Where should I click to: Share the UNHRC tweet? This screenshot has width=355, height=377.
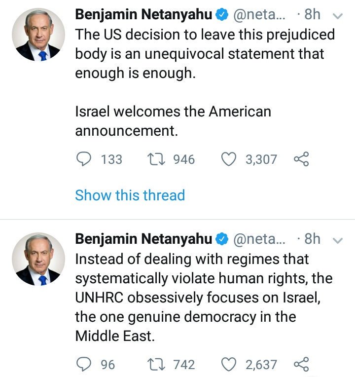[x=301, y=365]
